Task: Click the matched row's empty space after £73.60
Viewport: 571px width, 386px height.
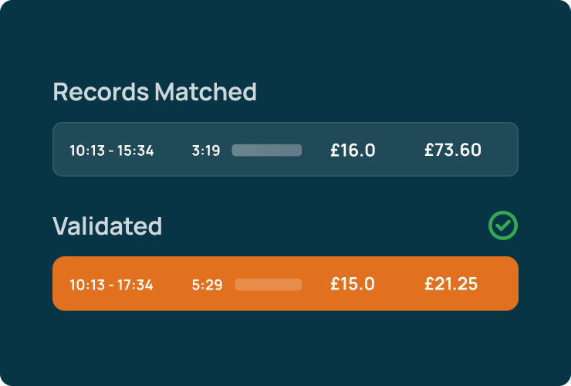Action: click(x=499, y=150)
